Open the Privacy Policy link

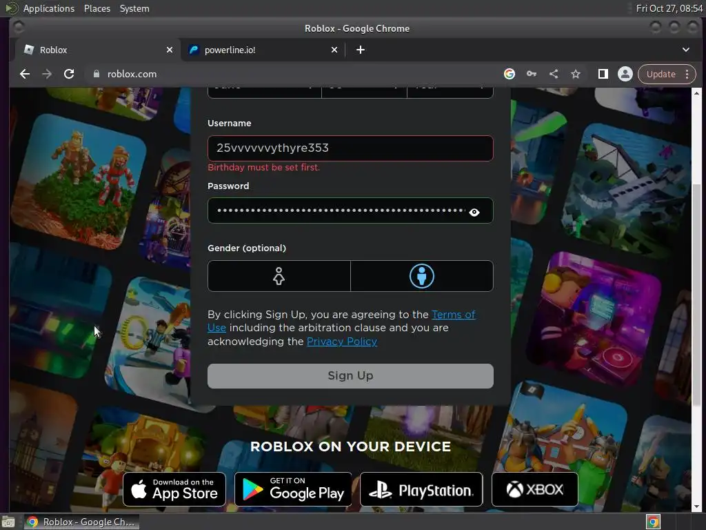[342, 342]
